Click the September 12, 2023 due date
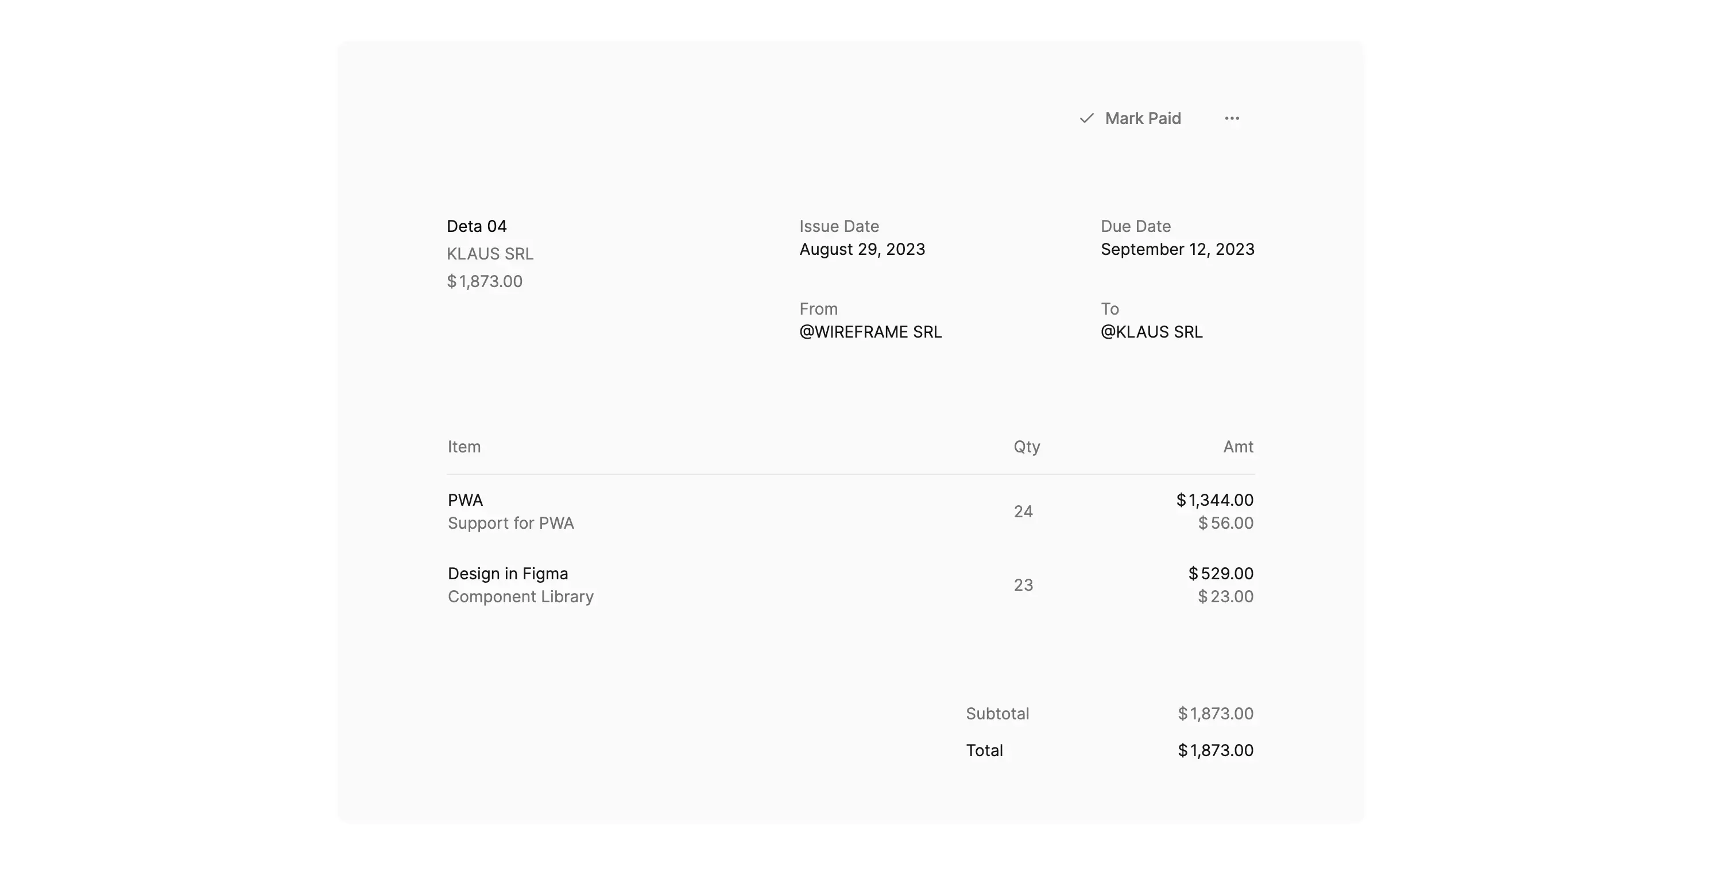This screenshot has width=1726, height=883. point(1177,249)
